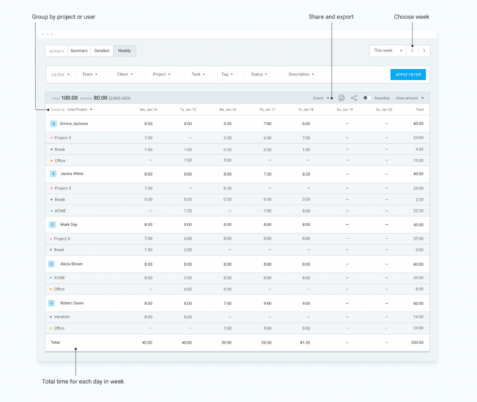Viewport: 477px width, 402px height.
Task: Open the Show amount dropdown
Action: click(x=410, y=98)
